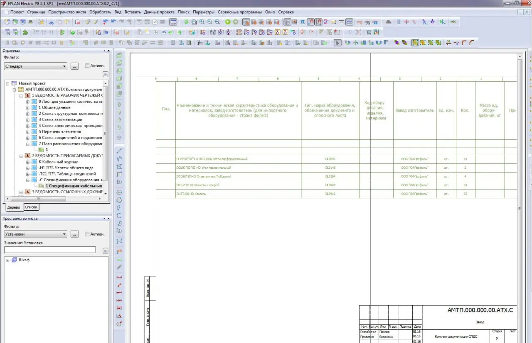The width and height of the screenshot is (532, 343).
Task: Select the Polygon drawing tool
Action: tap(119, 167)
